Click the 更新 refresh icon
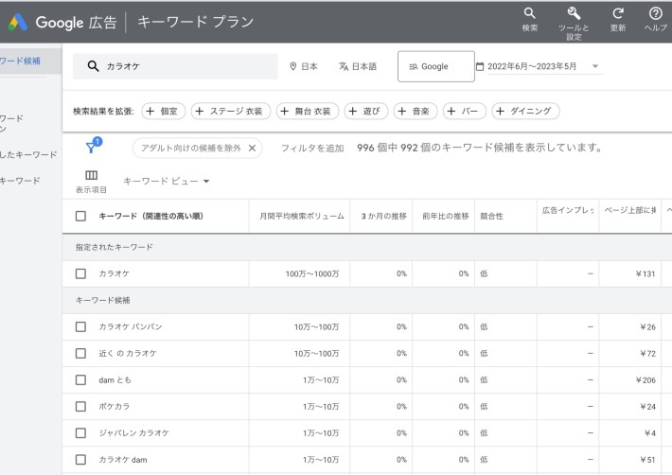 coord(617,13)
